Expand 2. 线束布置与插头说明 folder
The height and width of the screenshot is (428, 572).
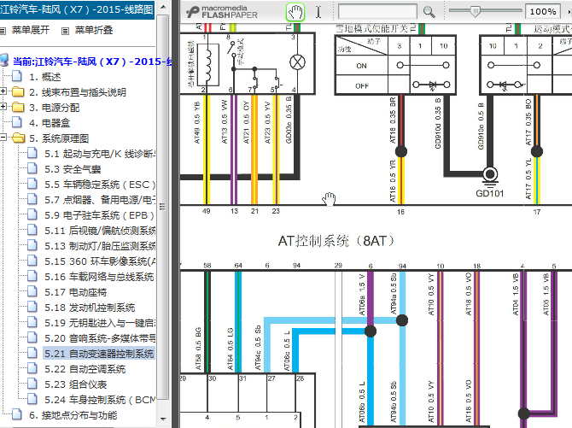[3, 91]
